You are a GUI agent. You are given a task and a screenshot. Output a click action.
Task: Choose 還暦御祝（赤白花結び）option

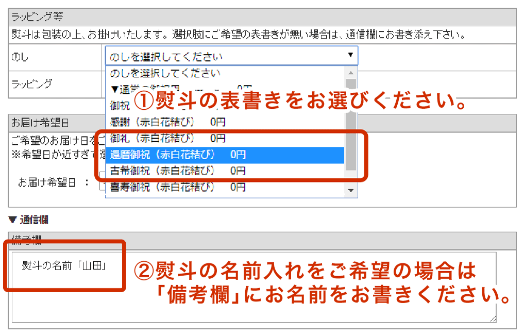tap(225, 155)
